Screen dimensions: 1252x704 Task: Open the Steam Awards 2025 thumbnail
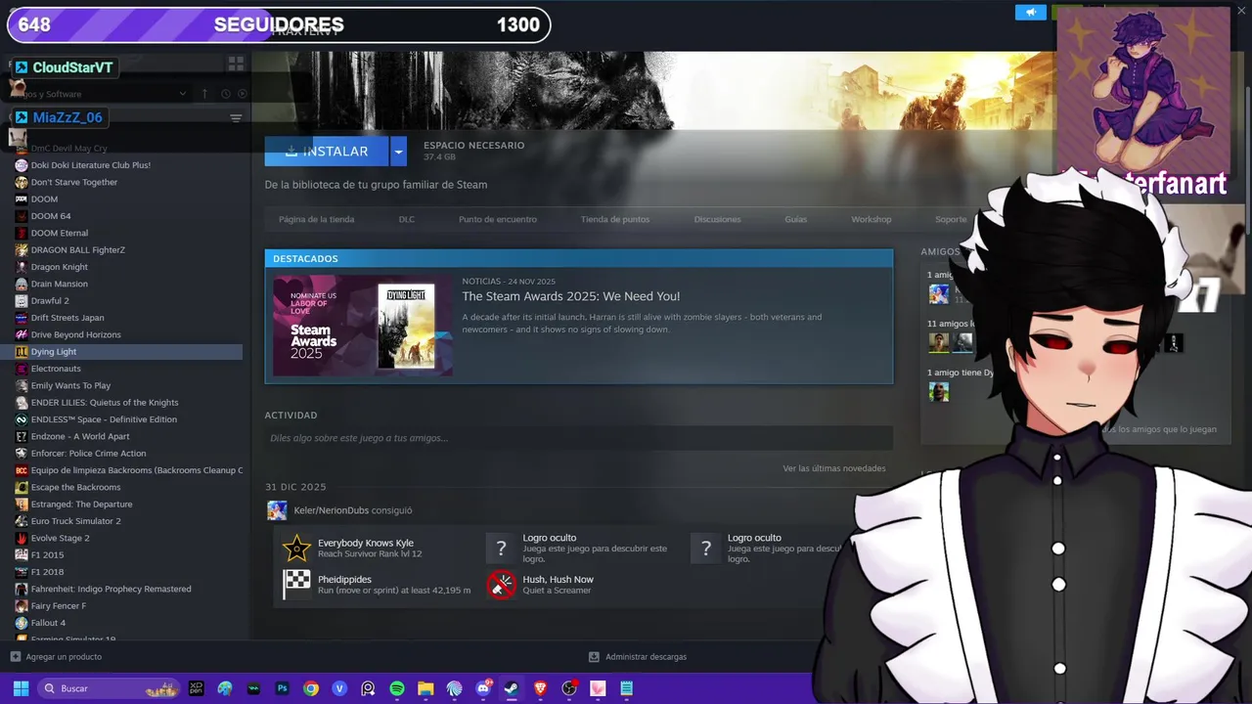(363, 326)
